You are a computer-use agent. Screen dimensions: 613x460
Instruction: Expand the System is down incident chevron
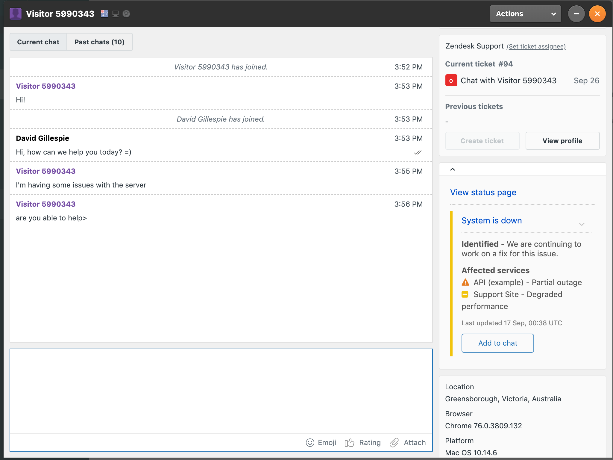(582, 224)
